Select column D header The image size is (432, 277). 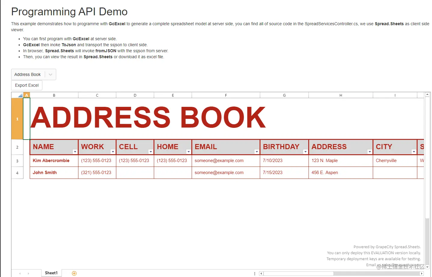pyautogui.click(x=135, y=95)
